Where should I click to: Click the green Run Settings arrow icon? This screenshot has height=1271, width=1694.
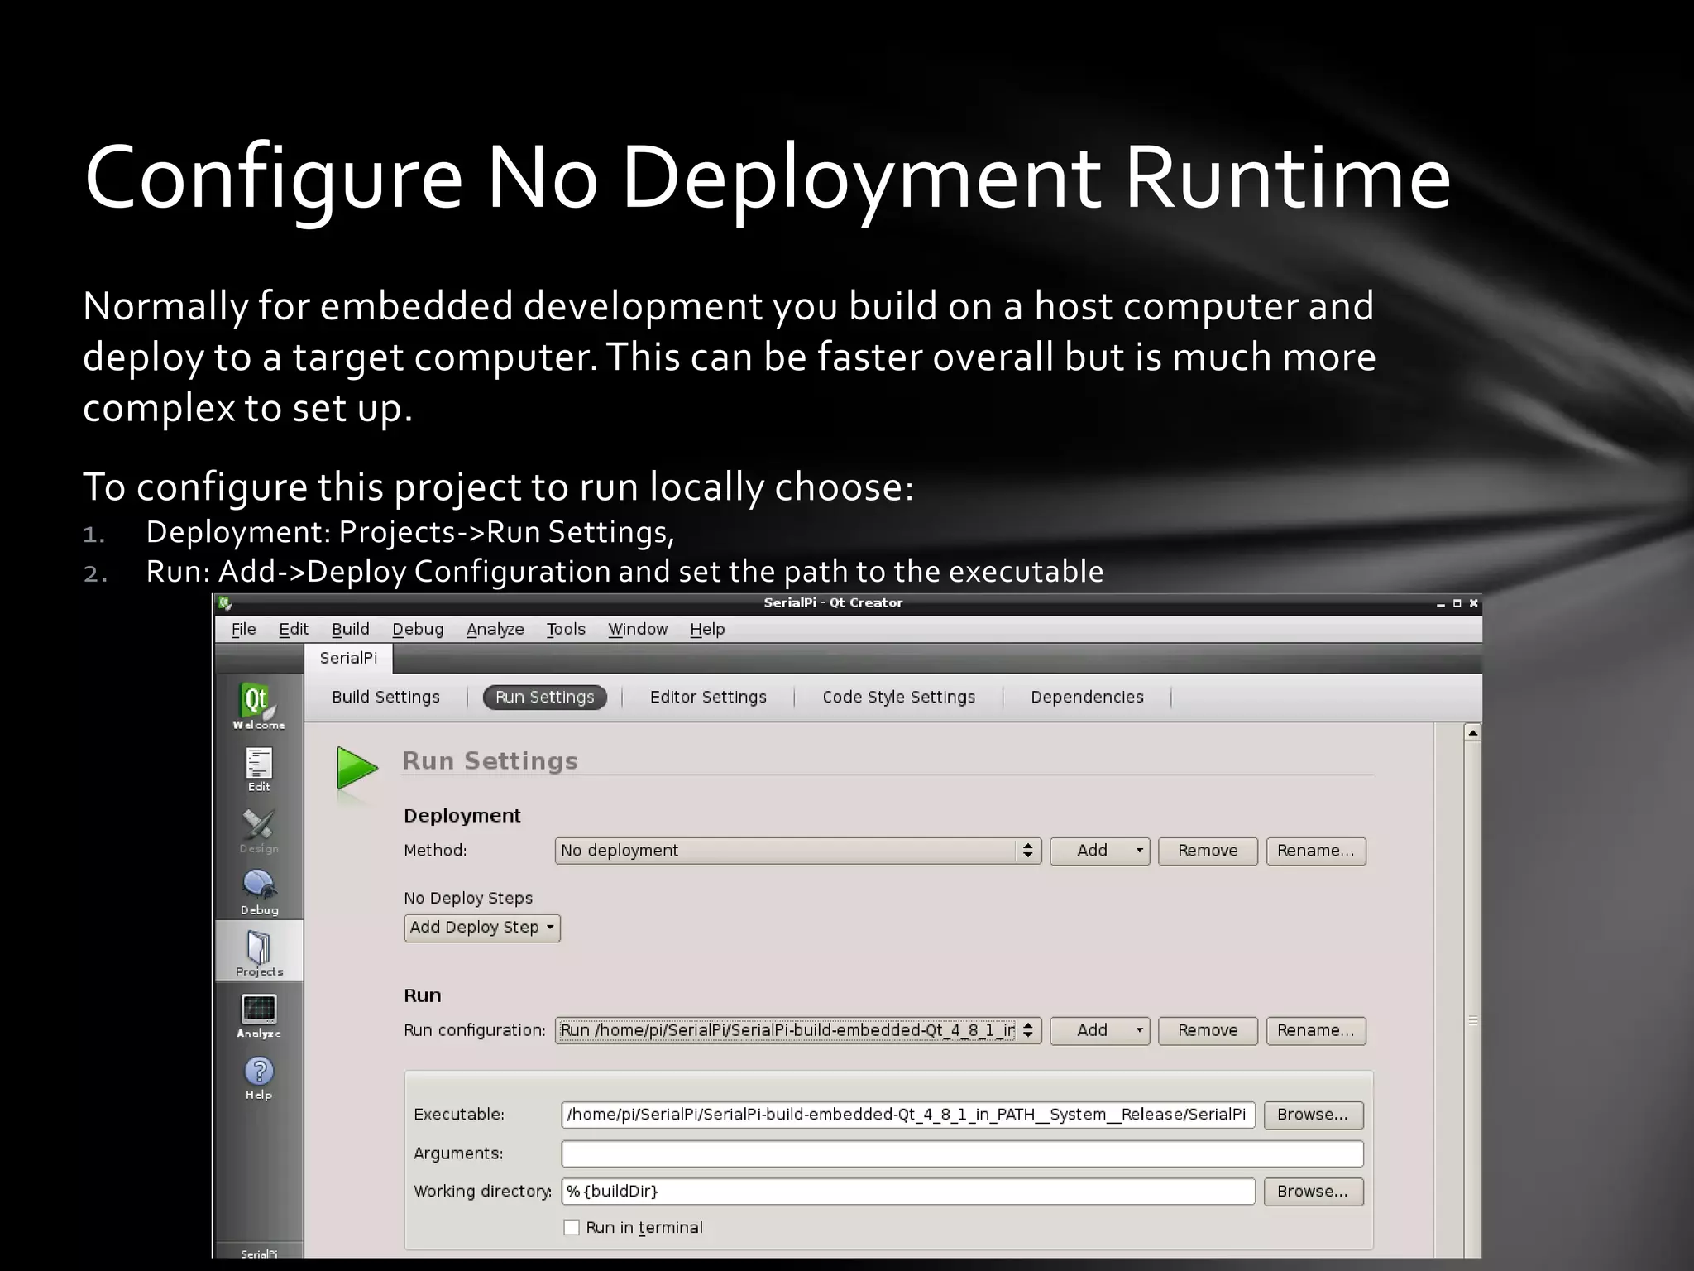(357, 769)
